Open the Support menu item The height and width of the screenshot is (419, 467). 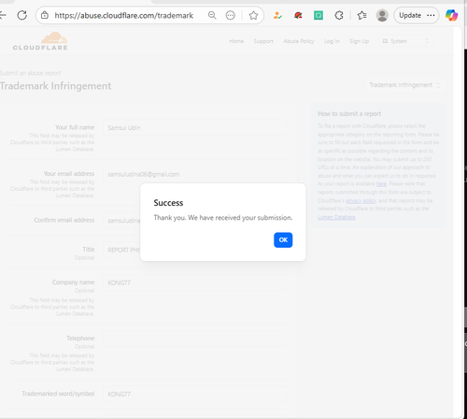(263, 41)
